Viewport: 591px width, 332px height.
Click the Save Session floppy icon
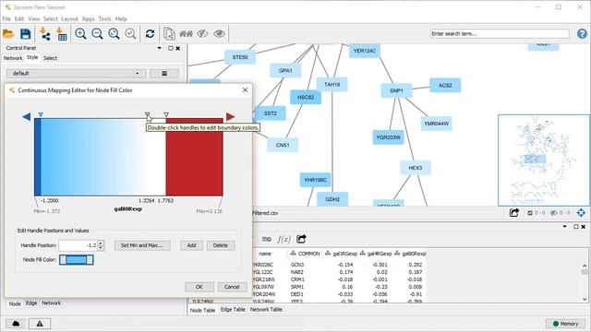[25, 34]
